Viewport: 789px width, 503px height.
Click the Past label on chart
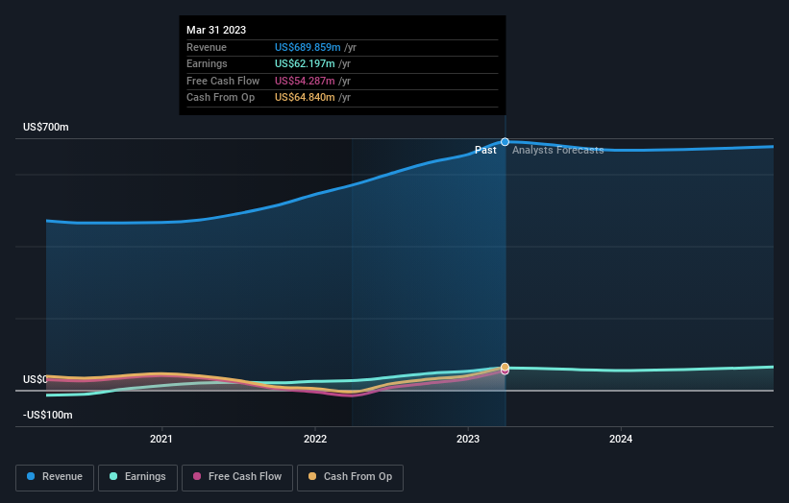tap(485, 151)
